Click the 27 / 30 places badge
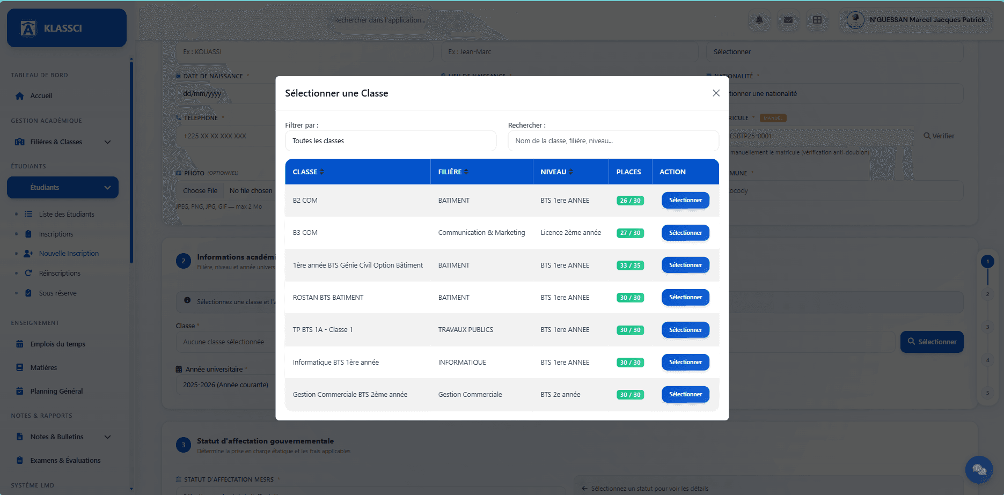1004x495 pixels. pos(630,233)
